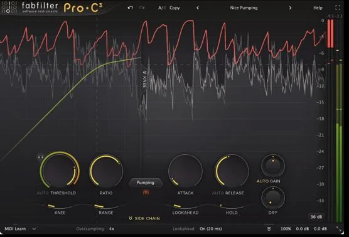Click the Knee slider

pos(60,206)
